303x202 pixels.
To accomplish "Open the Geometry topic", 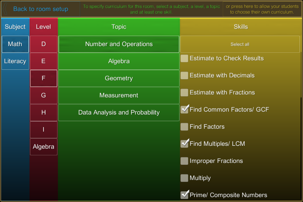I will pos(119,78).
